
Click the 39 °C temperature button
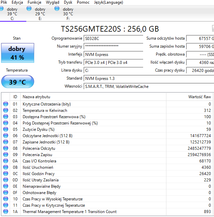click(x=17, y=82)
